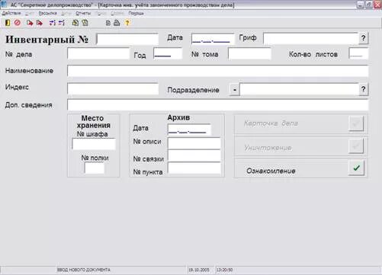
Task: Click the Подразделение input field
Action: tap(300, 89)
